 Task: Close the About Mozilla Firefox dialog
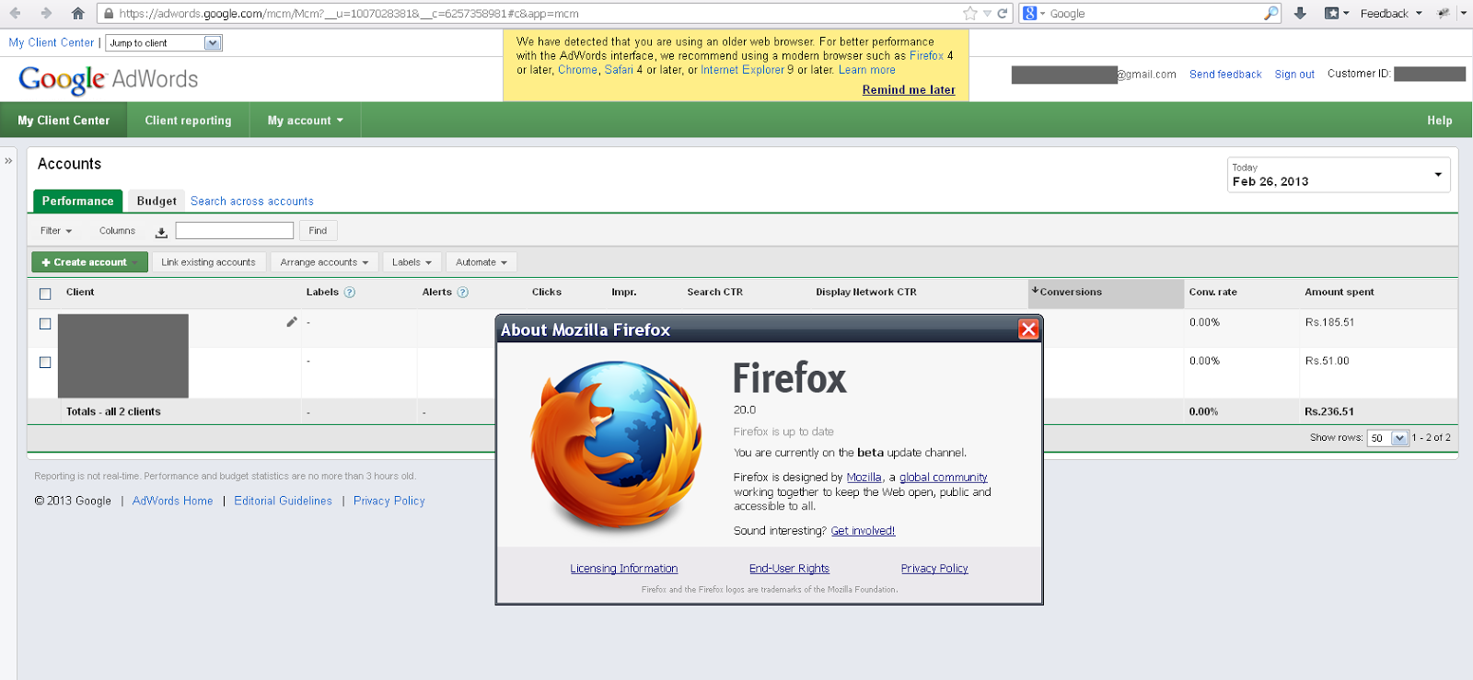click(1028, 329)
